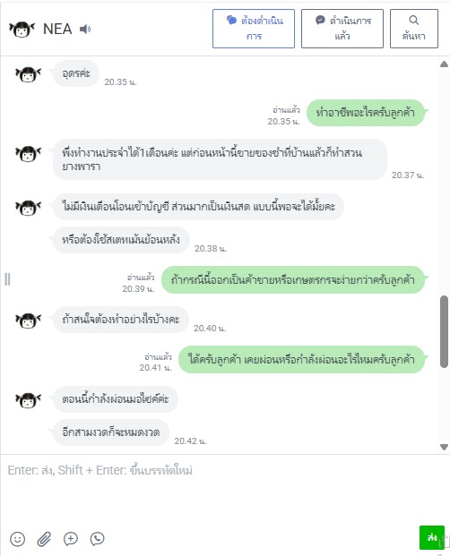
Task: Click the chat name NEA title
Action: [57, 29]
